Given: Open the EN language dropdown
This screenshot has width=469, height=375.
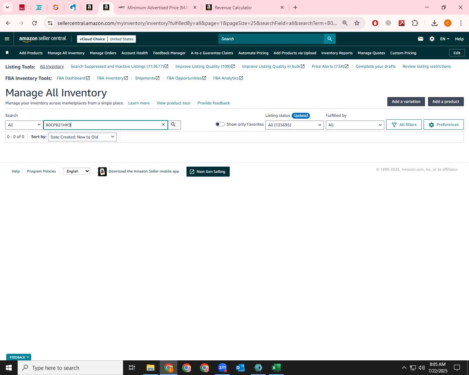Looking at the screenshot, I should (x=444, y=39).
